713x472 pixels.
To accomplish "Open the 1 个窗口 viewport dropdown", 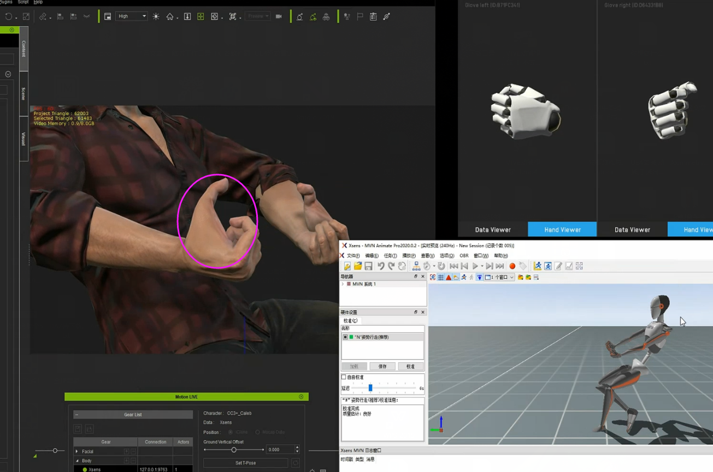I will coord(499,277).
